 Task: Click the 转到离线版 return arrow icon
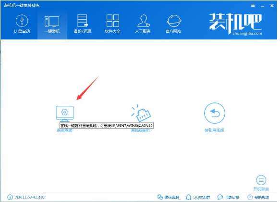215,113
